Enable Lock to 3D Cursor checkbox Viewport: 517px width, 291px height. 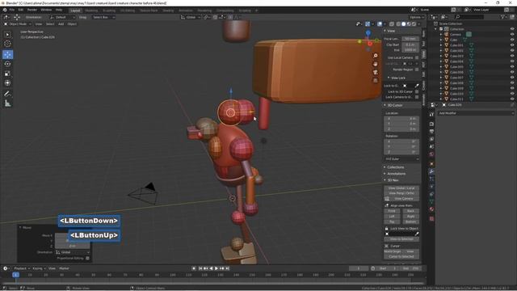(417, 91)
